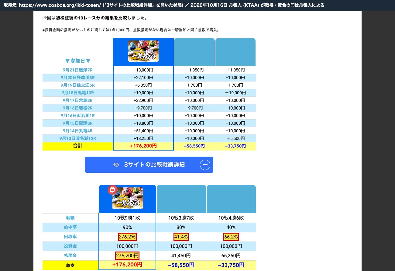Select the 9月17日宮島3R row label

(78, 100)
